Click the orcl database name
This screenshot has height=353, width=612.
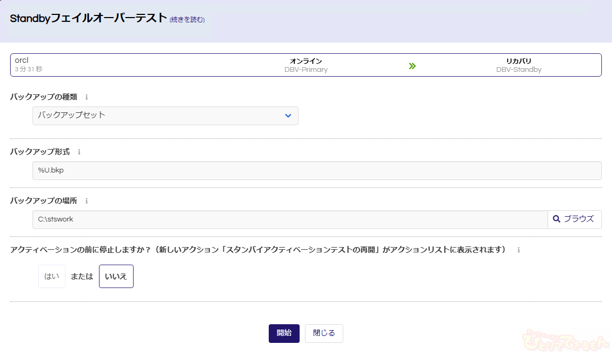pos(22,60)
